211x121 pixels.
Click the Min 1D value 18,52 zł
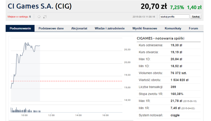tap(176, 66)
